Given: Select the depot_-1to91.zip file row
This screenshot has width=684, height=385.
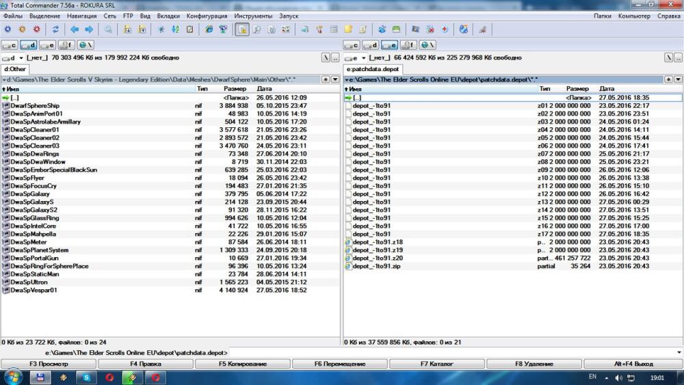Looking at the screenshot, I should [x=512, y=266].
